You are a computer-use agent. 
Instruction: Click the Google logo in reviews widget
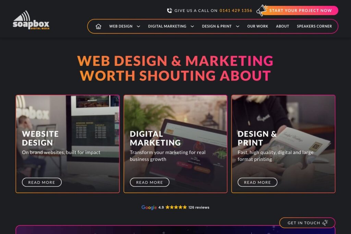click(149, 207)
